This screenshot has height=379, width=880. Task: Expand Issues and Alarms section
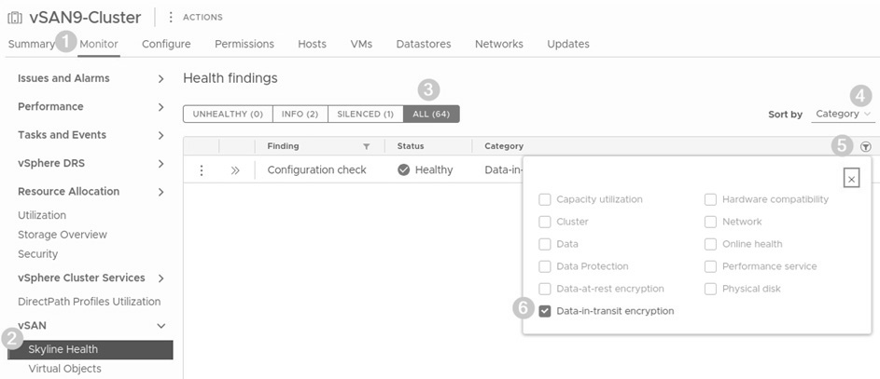[161, 79]
